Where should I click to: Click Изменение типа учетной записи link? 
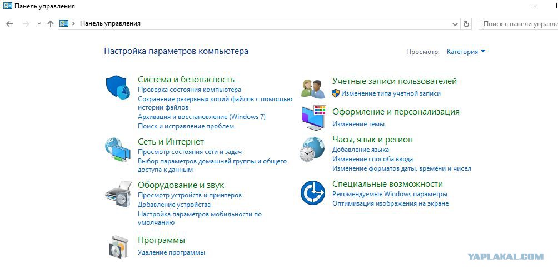pyautogui.click(x=391, y=93)
